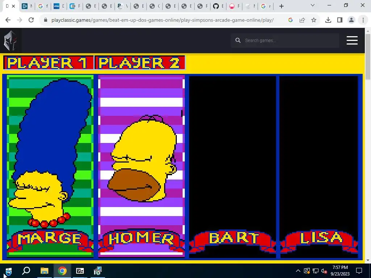Viewport: 371px width, 278px height.
Task: Switch to the GitHub tab
Action: coord(218,6)
